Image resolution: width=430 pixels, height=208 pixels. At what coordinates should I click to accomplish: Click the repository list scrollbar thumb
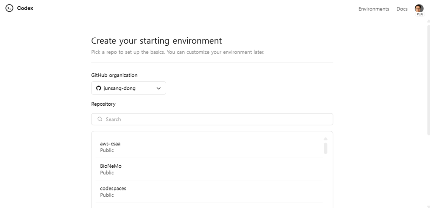click(x=325, y=148)
